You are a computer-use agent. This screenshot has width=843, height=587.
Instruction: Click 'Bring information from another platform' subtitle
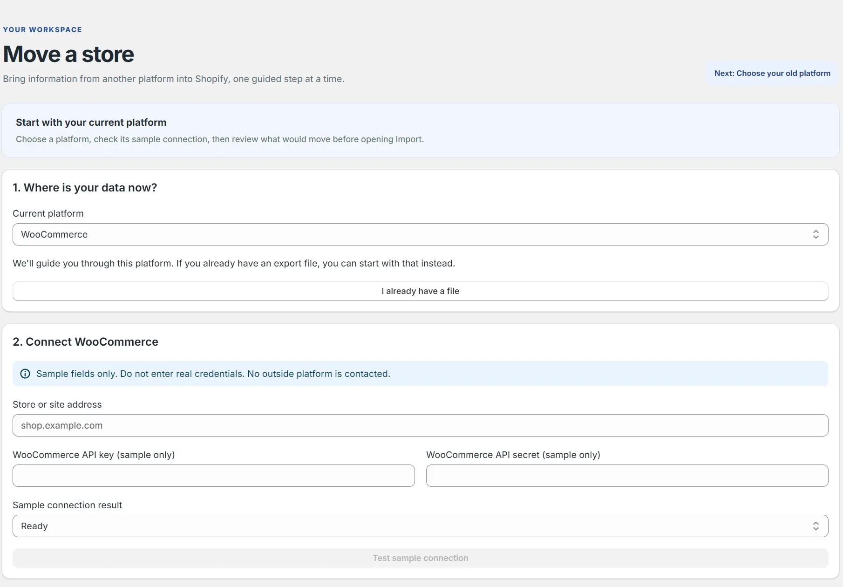(174, 79)
